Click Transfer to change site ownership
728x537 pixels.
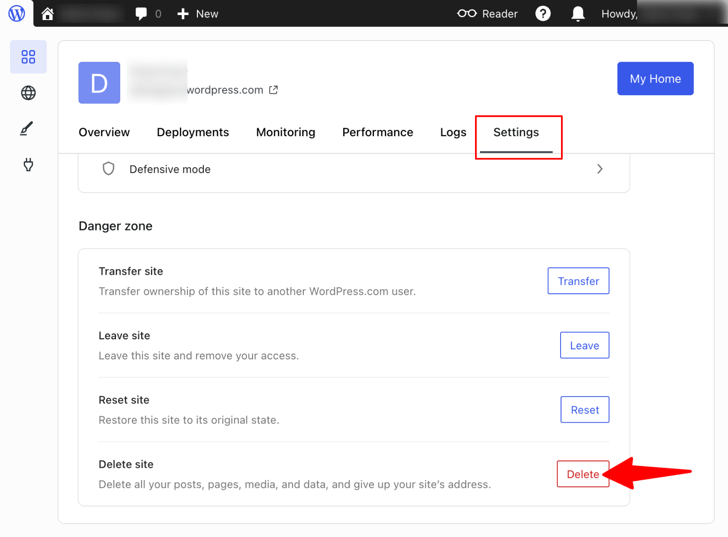(x=578, y=281)
